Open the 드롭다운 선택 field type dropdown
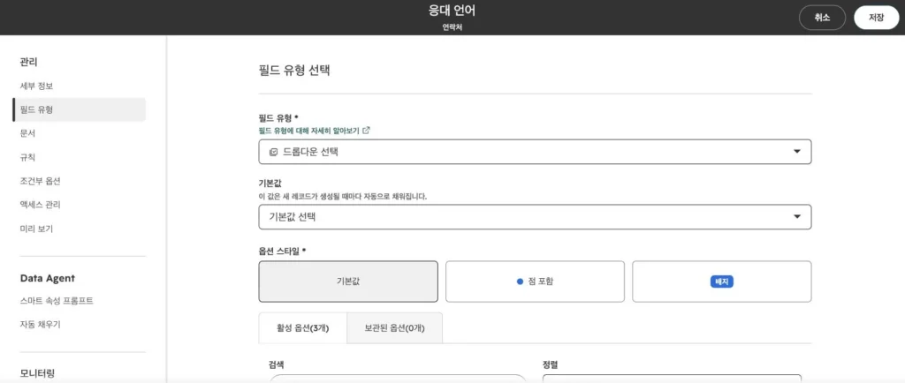Viewport: 905px width, 383px height. coord(535,152)
